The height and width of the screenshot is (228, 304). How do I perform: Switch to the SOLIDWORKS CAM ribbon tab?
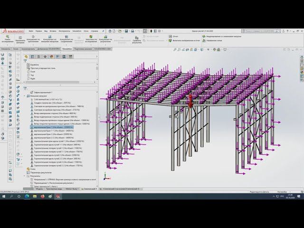coord(103,49)
